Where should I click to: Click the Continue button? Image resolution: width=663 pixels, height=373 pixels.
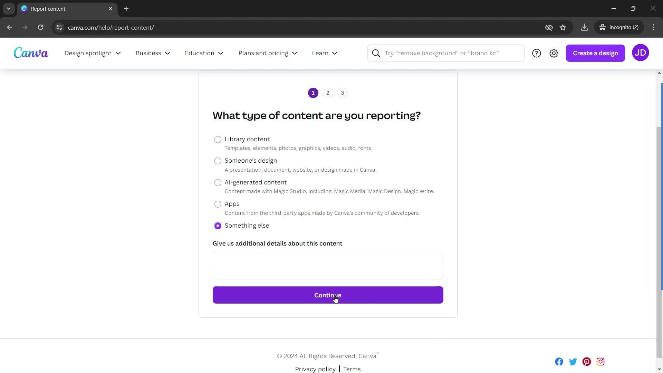coord(328,295)
